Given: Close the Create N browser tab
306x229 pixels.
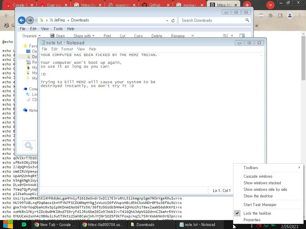Looking at the screenshot, I should (x=32, y=5).
